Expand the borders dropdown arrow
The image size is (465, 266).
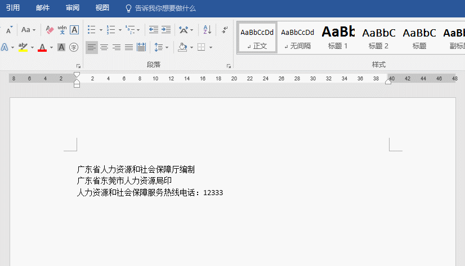[x=211, y=47]
